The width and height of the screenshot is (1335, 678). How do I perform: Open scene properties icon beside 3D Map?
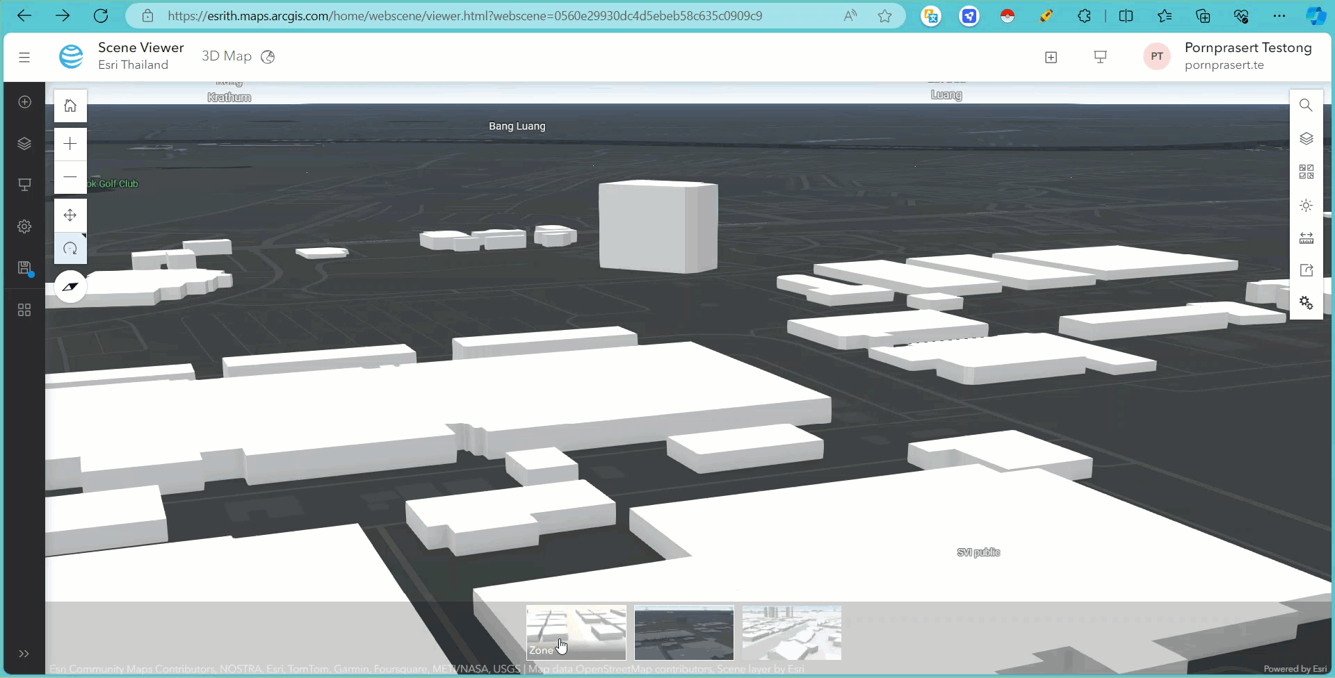268,57
